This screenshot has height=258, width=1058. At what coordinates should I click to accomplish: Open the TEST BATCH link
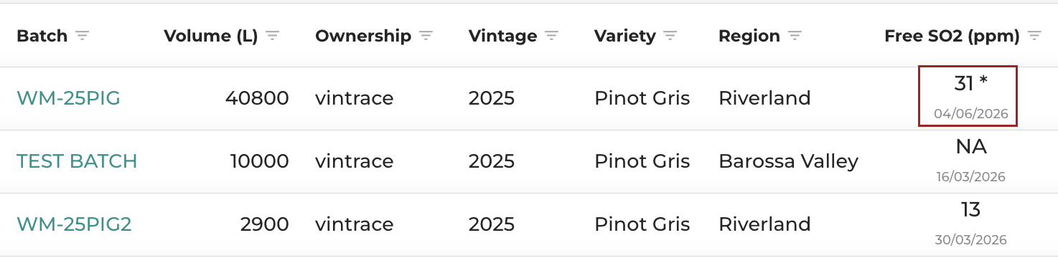[x=77, y=161]
